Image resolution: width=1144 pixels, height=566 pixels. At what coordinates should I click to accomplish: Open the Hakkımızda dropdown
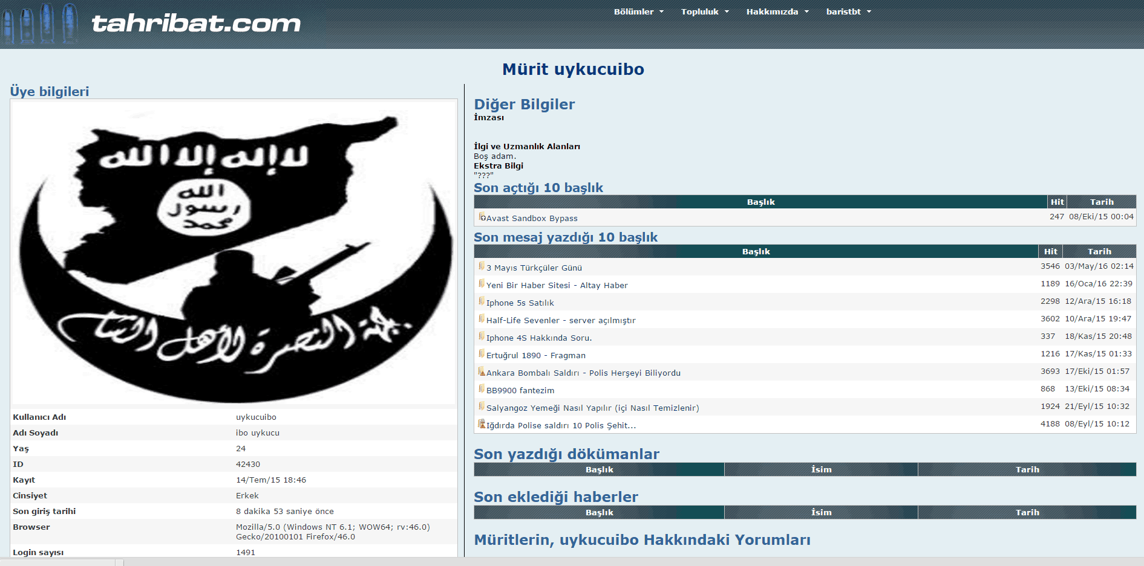coord(777,11)
